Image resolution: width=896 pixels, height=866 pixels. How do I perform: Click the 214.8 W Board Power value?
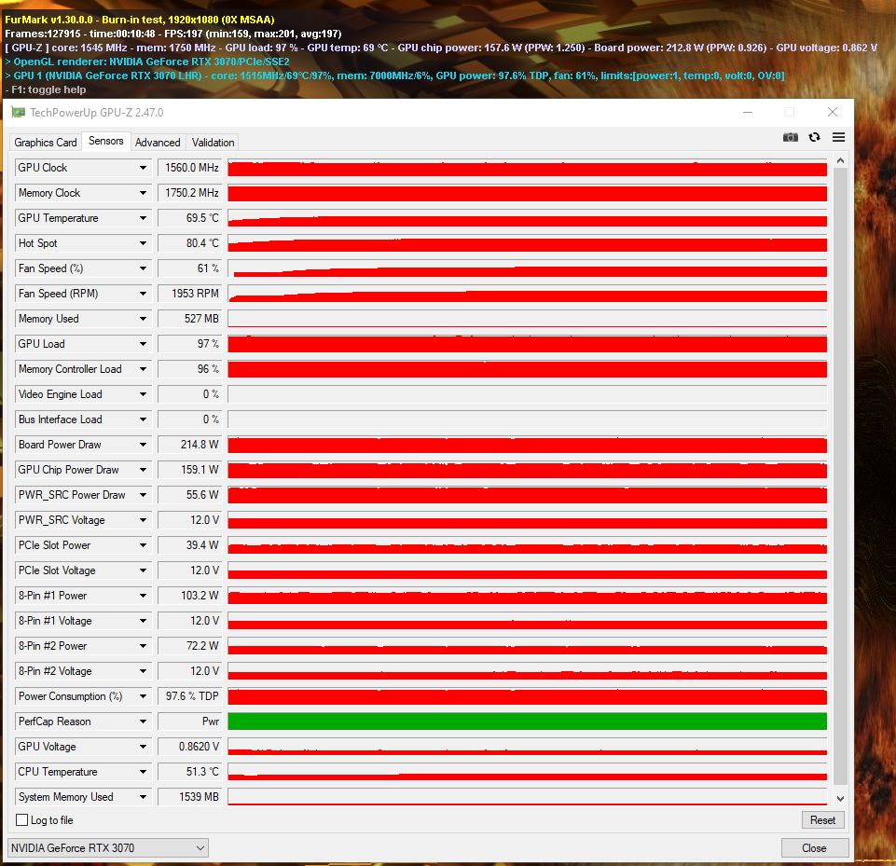pyautogui.click(x=191, y=445)
